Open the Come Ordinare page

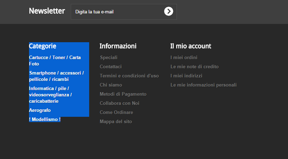[x=116, y=112]
